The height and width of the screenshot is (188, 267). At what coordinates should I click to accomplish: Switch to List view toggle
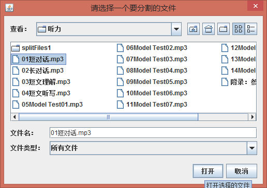239,29
